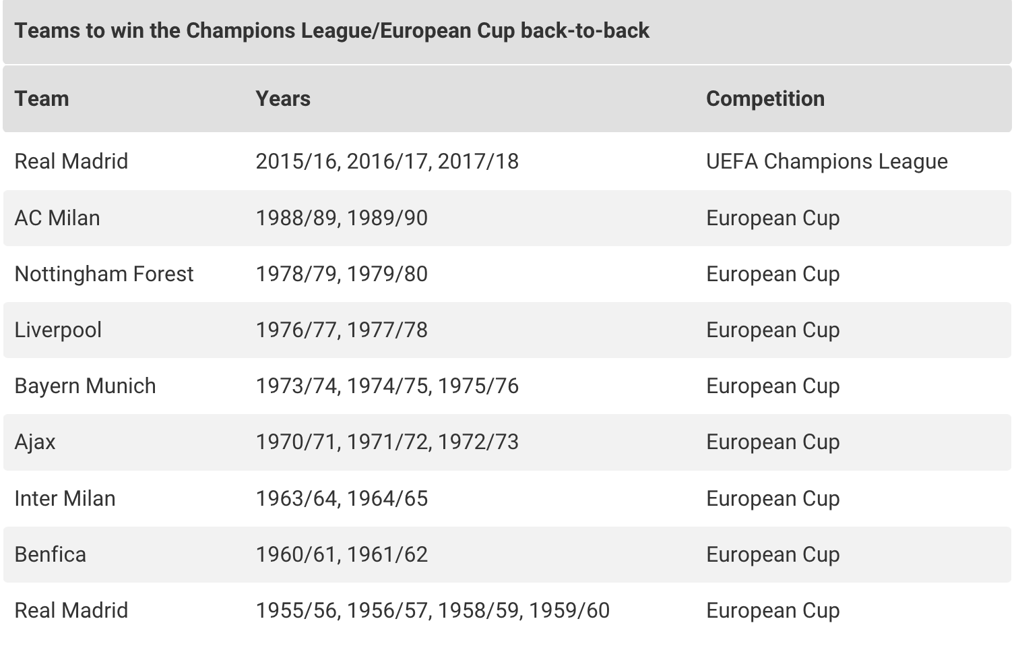Select the 1973/74, 1974/75, 1975/76 years cell

(387, 386)
